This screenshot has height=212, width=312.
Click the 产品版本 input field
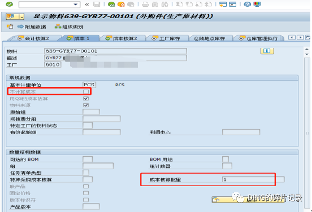click(91, 206)
